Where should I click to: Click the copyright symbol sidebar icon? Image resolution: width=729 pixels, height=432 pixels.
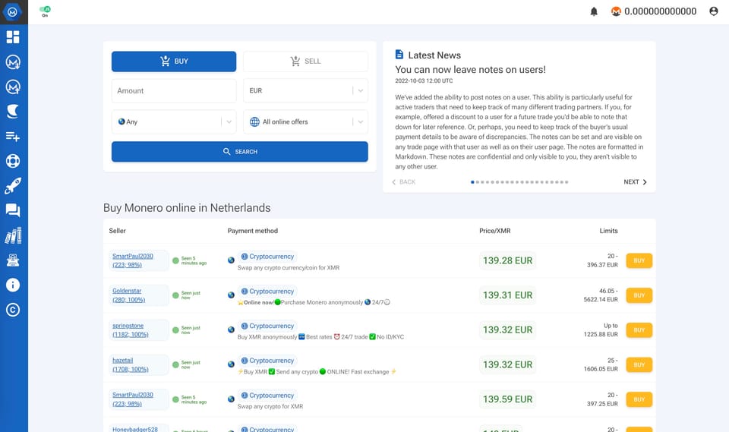click(13, 310)
